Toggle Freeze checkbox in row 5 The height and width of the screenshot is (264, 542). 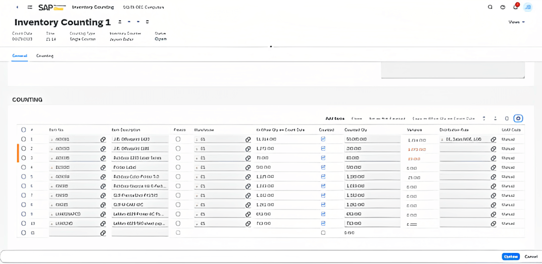[x=178, y=176]
